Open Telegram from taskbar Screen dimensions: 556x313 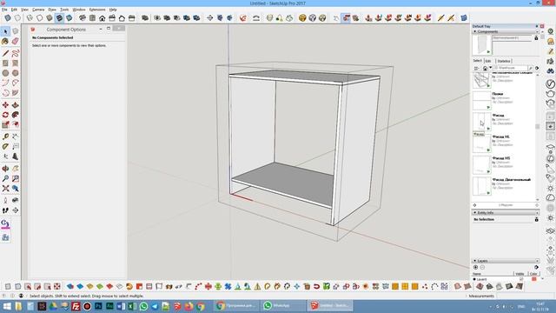[155, 306]
